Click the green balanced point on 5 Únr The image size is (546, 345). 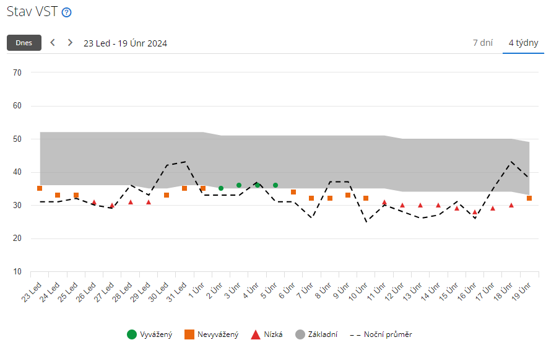coord(275,185)
